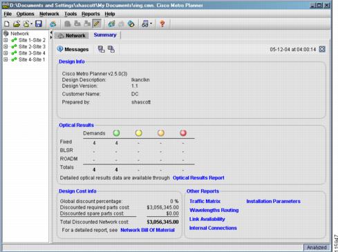Click the orange status indicator in Optical Results
Image resolution: width=338 pixels, height=252 pixels.
pyautogui.click(x=161, y=133)
